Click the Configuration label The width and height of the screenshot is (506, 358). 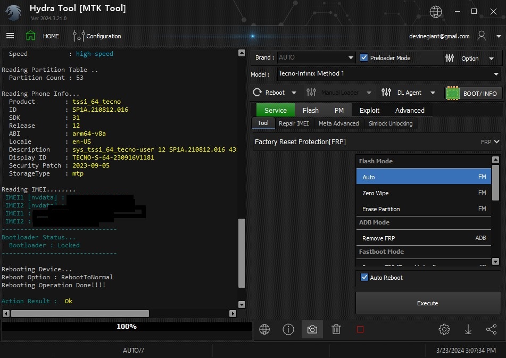click(x=104, y=36)
